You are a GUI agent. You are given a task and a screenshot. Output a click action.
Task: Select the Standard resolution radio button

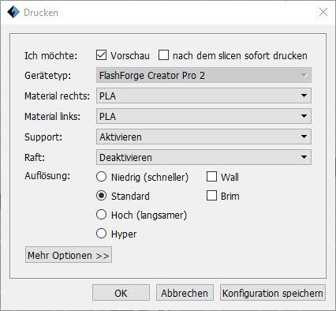click(101, 196)
